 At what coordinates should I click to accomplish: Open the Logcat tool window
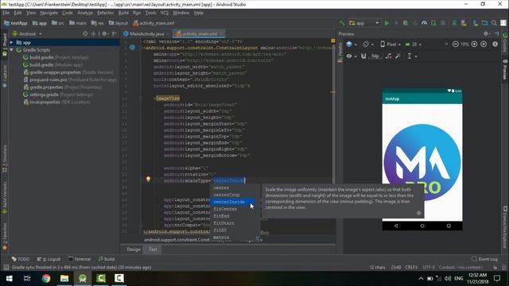[49, 259]
